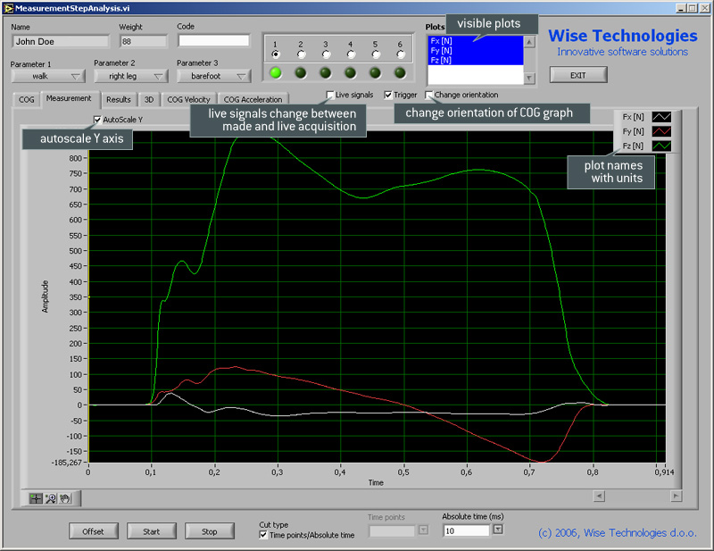Click the Fz [N] green plot legend icon
The height and width of the screenshot is (551, 714).
[x=661, y=146]
